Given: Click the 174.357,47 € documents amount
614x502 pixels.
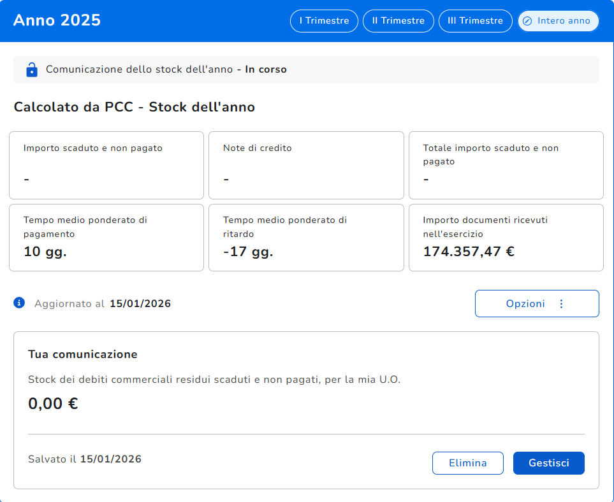Looking at the screenshot, I should click(469, 252).
